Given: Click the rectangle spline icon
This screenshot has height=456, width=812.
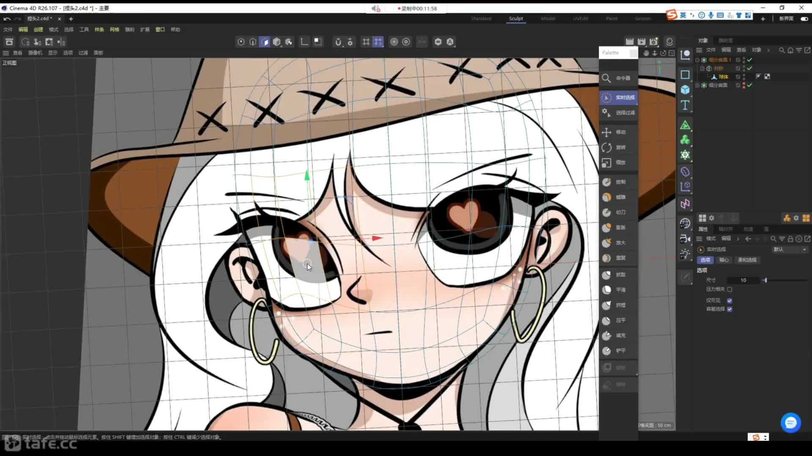Looking at the screenshot, I should click(x=685, y=75).
